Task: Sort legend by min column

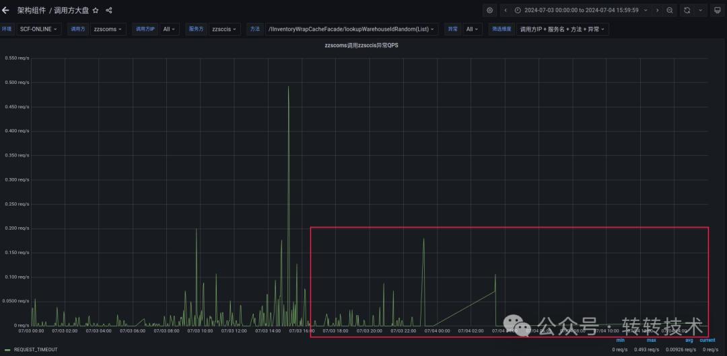Action: 621,341
